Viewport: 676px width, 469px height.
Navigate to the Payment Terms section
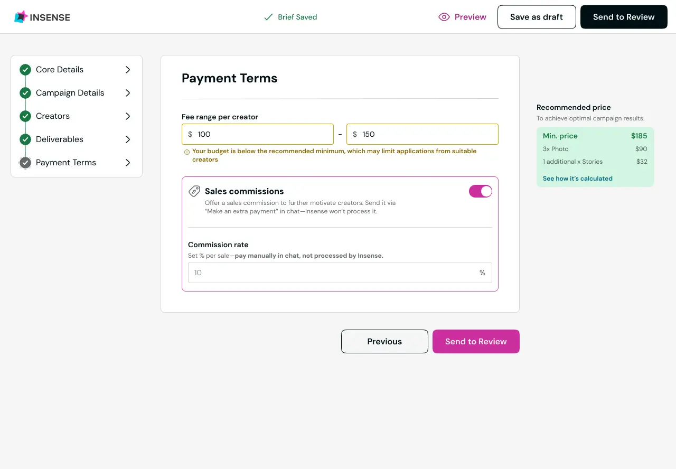pyautogui.click(x=65, y=162)
